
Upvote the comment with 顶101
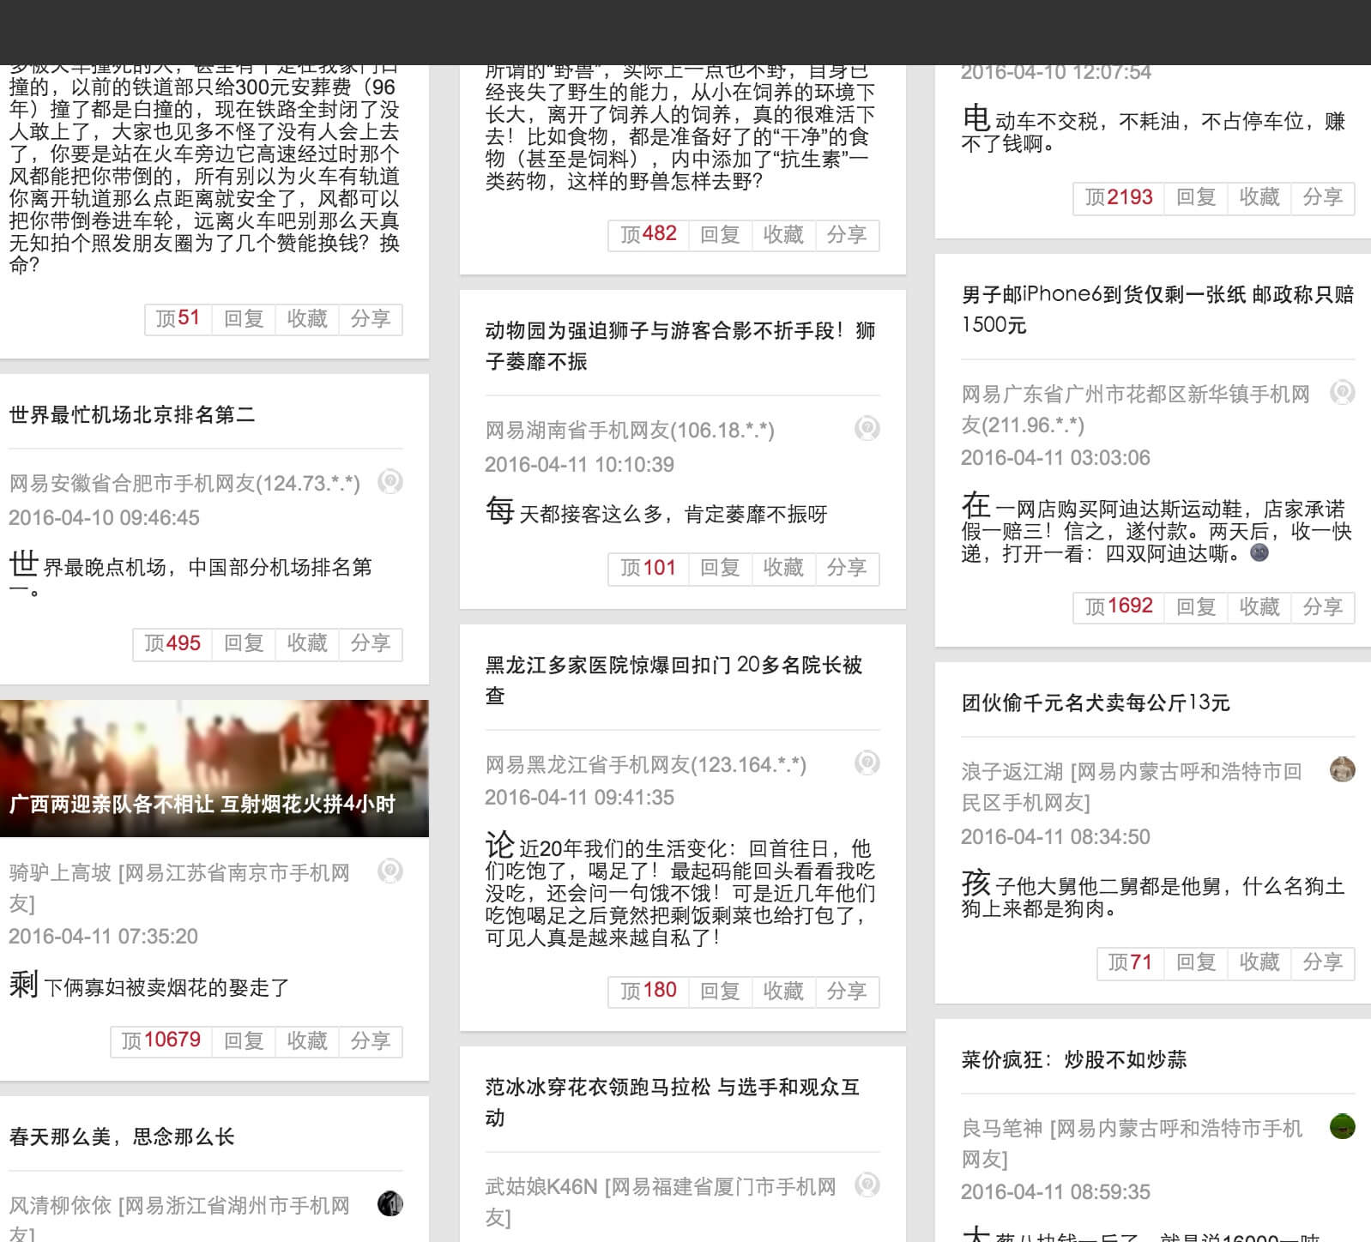648,568
